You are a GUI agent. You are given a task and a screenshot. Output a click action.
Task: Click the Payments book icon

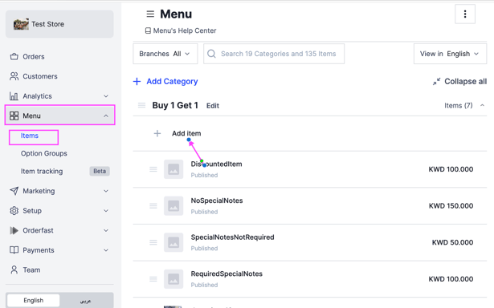tap(14, 250)
